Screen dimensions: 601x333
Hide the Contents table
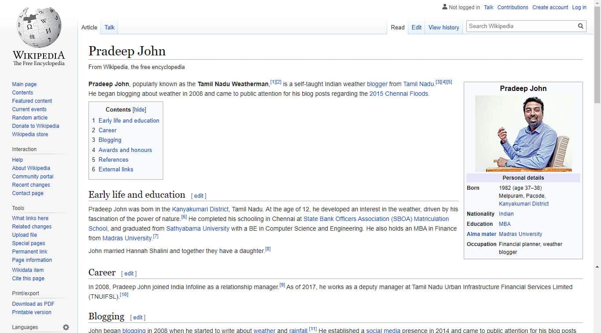pyautogui.click(x=139, y=110)
